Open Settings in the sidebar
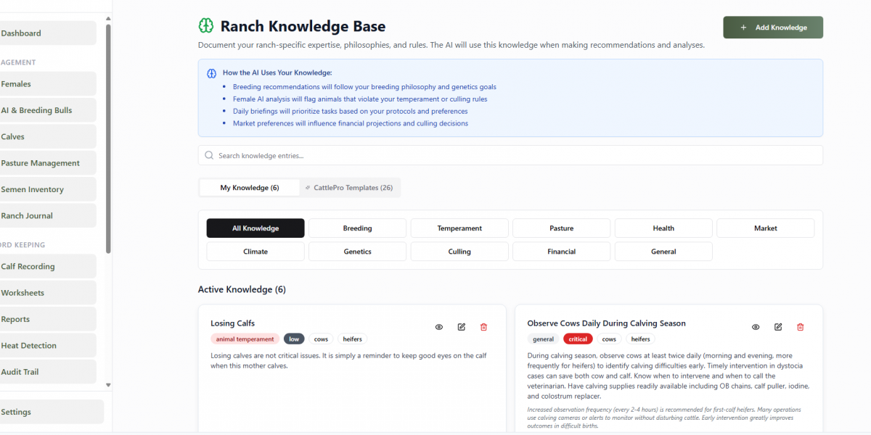871x435 pixels. click(16, 412)
